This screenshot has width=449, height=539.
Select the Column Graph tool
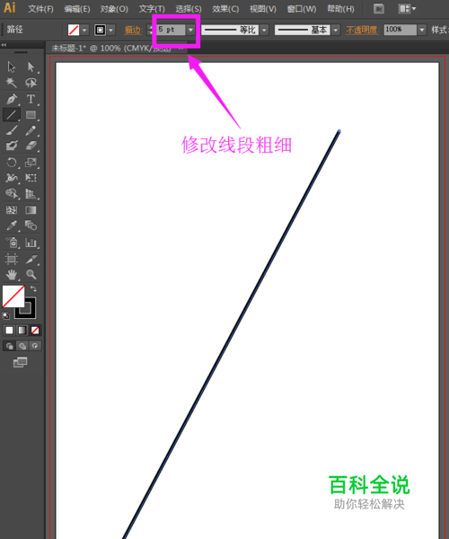coord(31,243)
